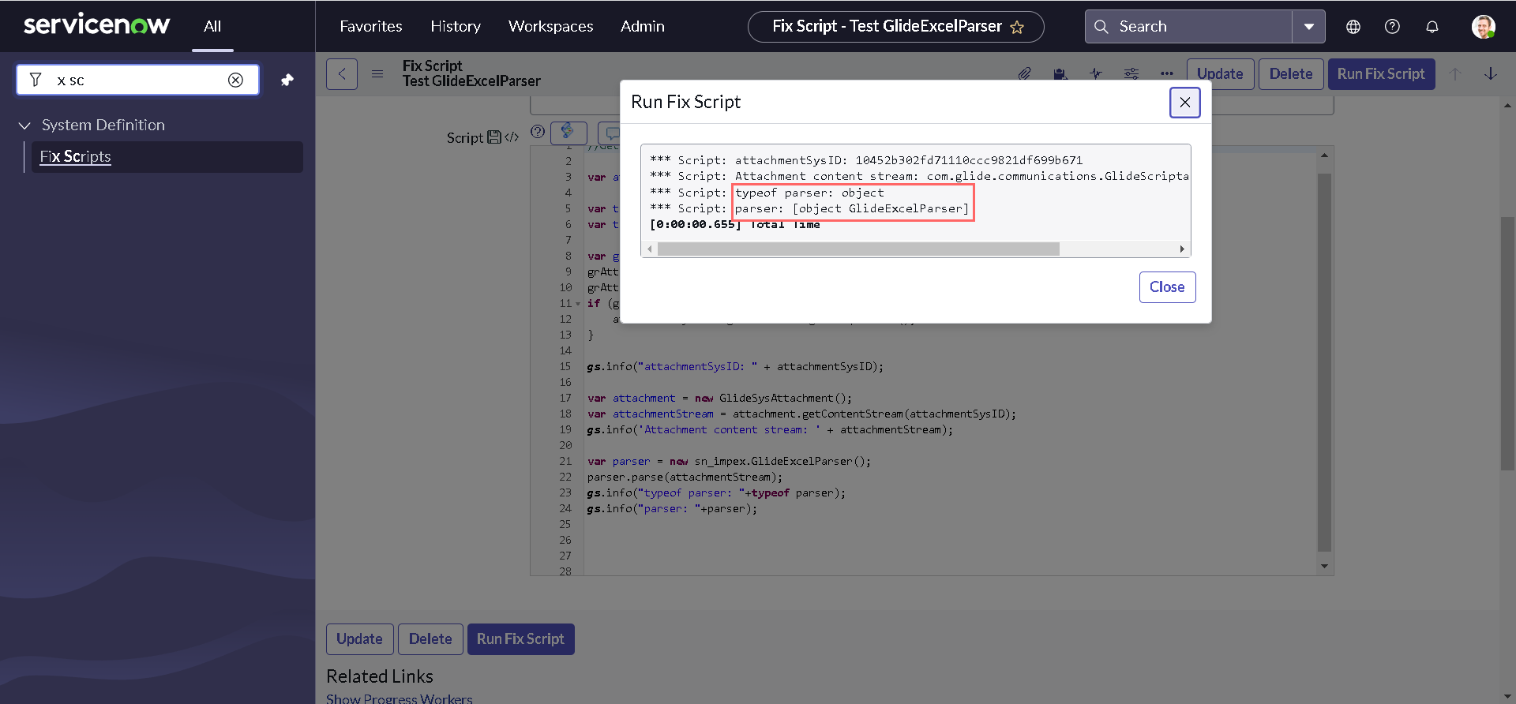Screen dimensions: 1516x704
Task: Clear the navigator filter text
Action: pyautogui.click(x=235, y=80)
